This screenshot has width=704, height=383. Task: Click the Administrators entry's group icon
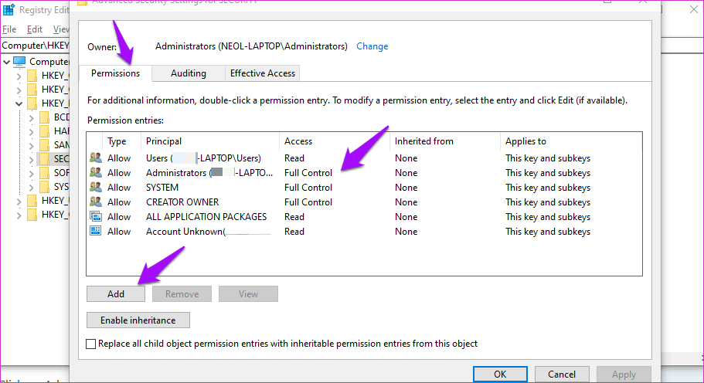[96, 173]
